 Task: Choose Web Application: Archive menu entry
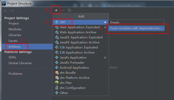pyautogui.click(x=81, y=32)
